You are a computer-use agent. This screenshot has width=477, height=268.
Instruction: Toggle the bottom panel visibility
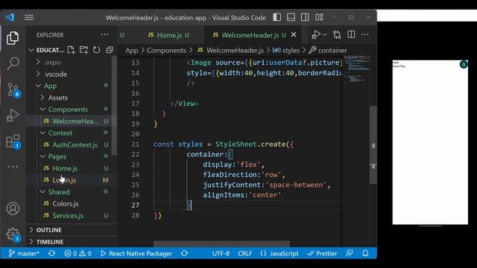pos(291,17)
